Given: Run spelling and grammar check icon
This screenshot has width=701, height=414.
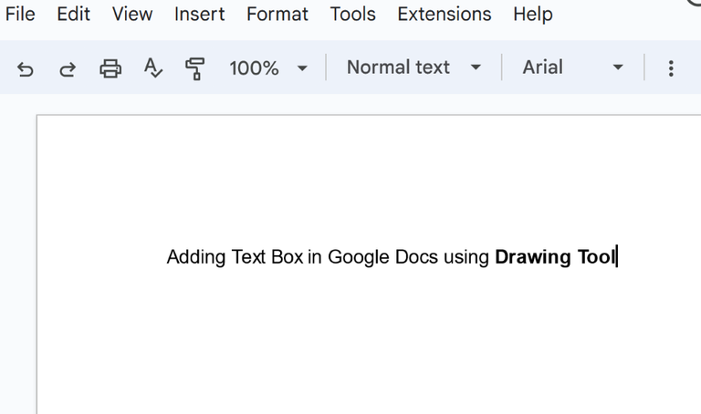Looking at the screenshot, I should coord(152,67).
